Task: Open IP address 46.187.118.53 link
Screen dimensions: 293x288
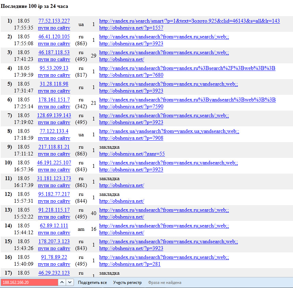Action: (x=54, y=52)
